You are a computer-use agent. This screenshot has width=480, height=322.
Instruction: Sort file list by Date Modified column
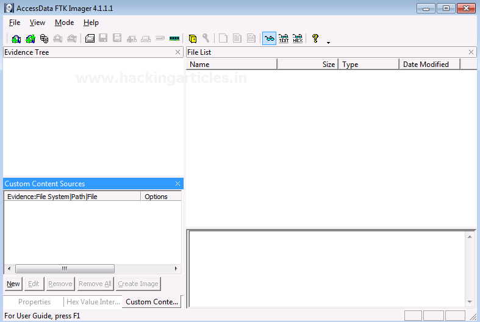click(x=430, y=65)
